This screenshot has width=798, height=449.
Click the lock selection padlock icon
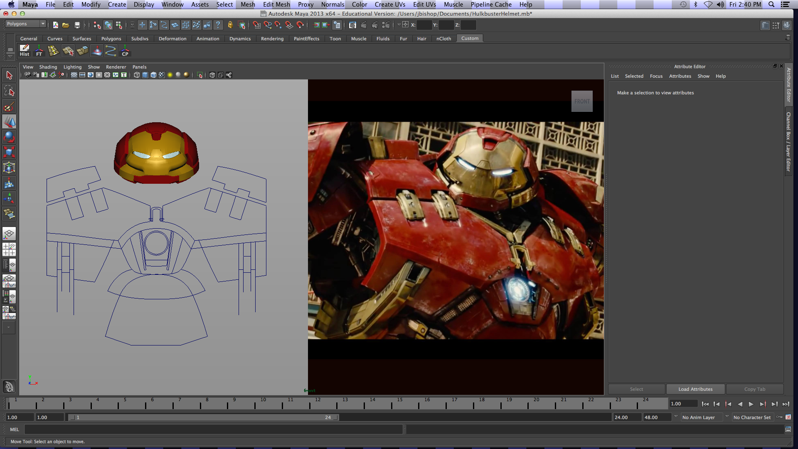230,25
